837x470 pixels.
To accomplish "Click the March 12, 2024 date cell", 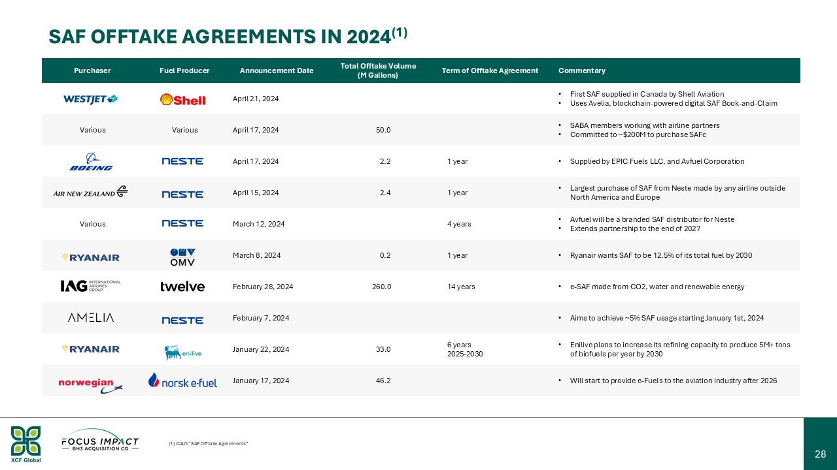I will click(258, 224).
